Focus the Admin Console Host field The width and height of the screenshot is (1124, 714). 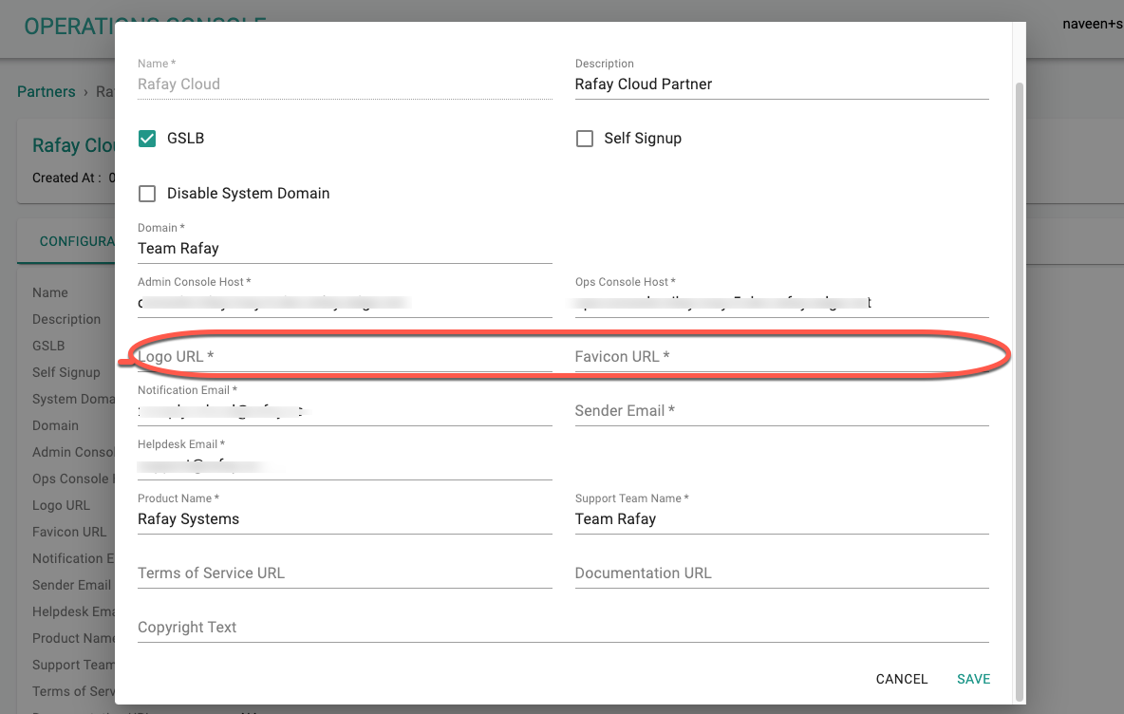pos(345,303)
